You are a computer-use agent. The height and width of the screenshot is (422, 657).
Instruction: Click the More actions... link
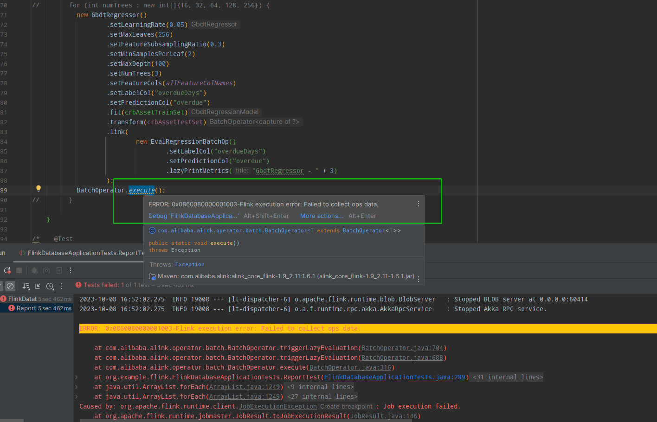322,216
